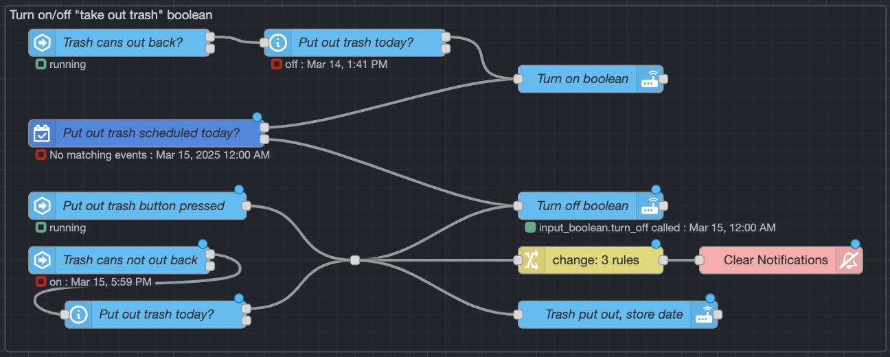Select the "Put out trash scheduled today?" node
Image resolution: width=890 pixels, height=357 pixels.
click(146, 133)
